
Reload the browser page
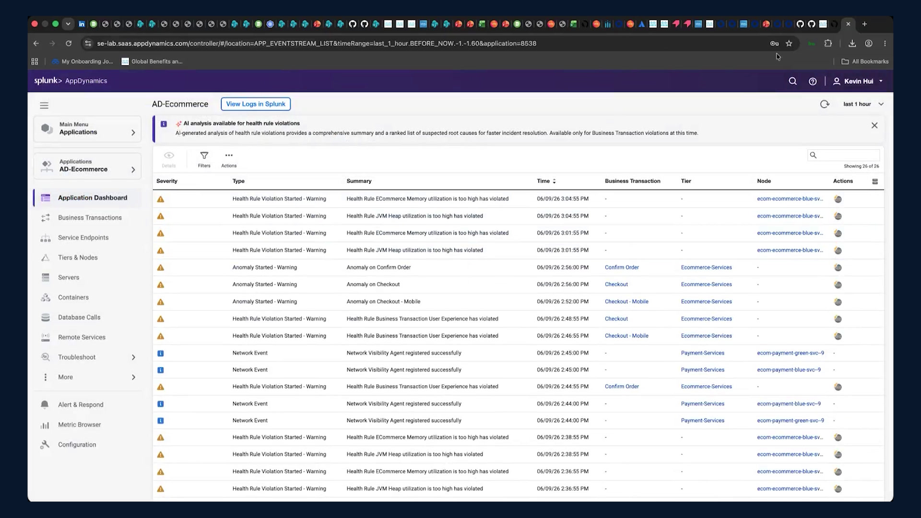[69, 43]
